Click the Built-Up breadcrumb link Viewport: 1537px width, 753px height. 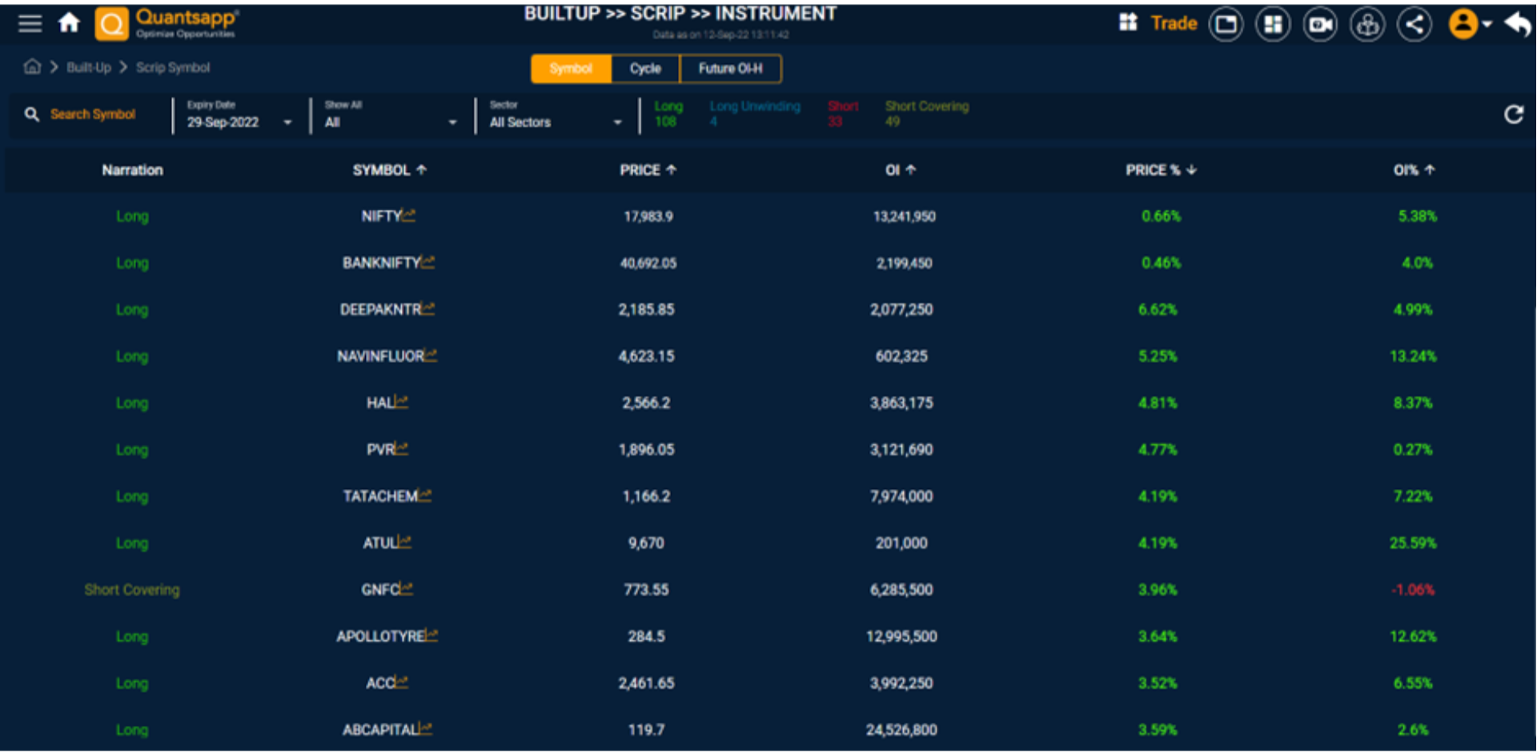pyautogui.click(x=88, y=67)
